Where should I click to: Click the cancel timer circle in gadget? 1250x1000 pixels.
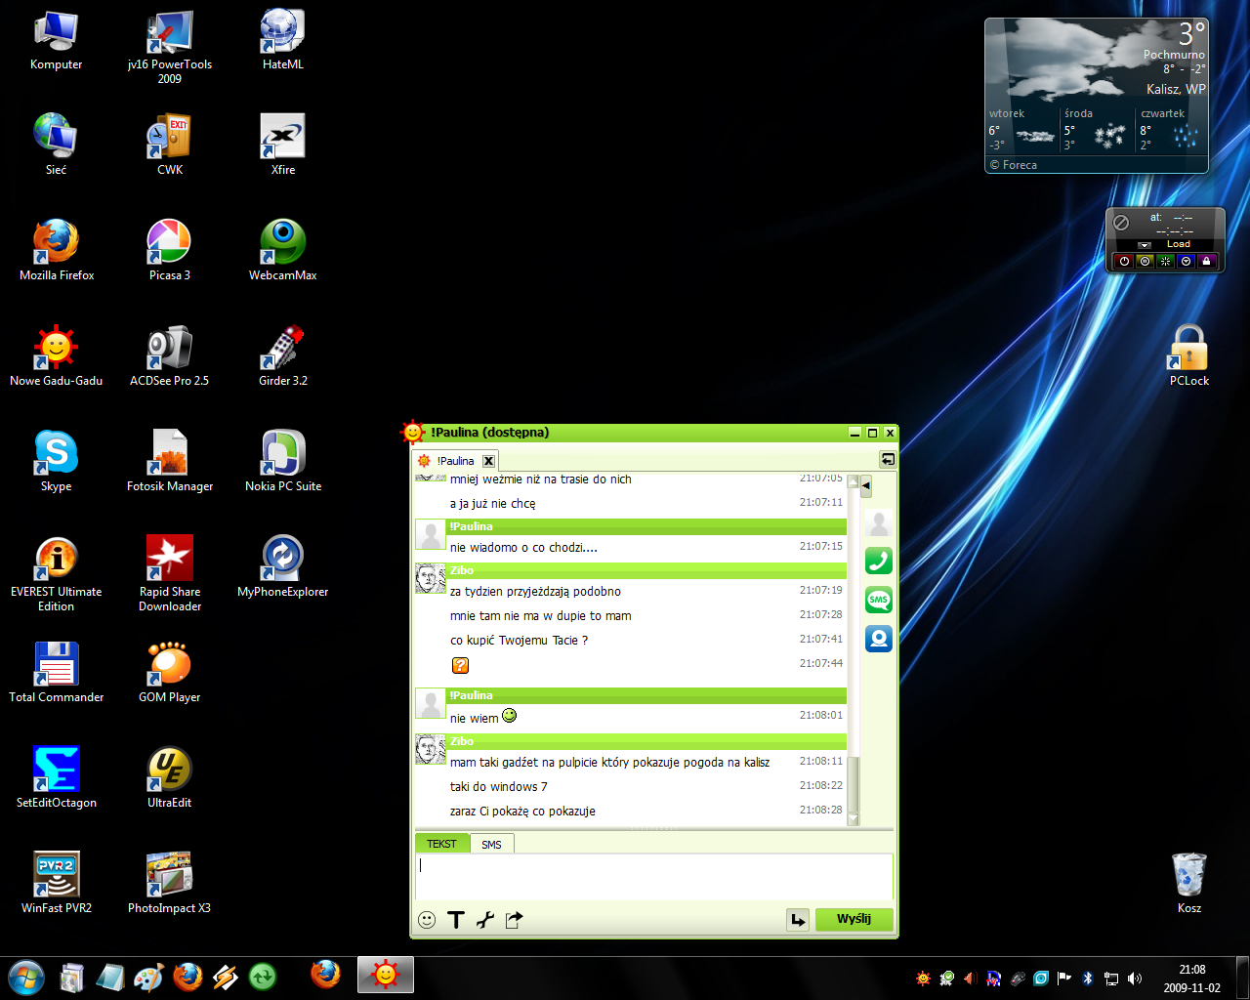click(1121, 223)
